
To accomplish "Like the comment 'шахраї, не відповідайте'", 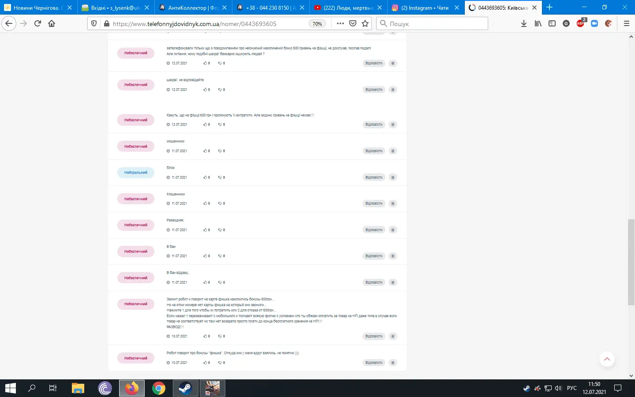I will click(x=205, y=90).
